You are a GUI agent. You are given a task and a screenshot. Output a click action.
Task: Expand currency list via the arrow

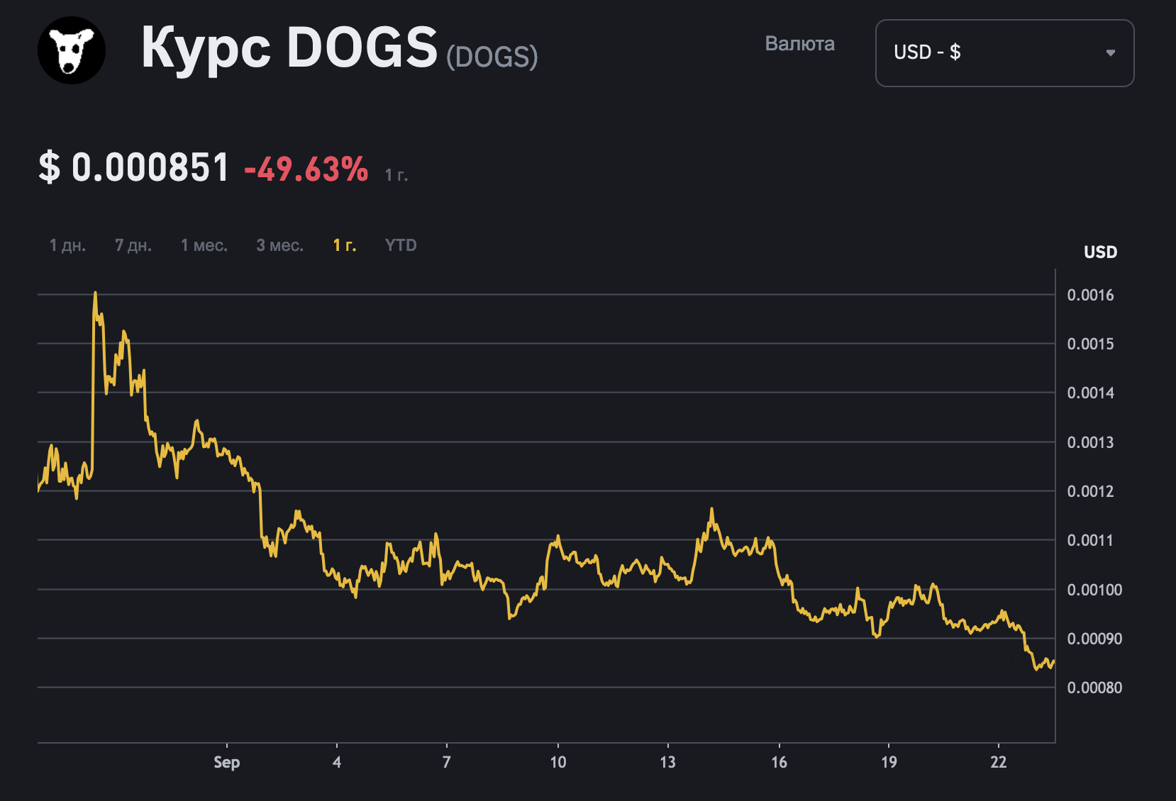click(x=1111, y=52)
